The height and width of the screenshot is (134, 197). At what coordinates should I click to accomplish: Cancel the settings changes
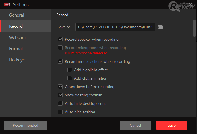click(x=135, y=125)
